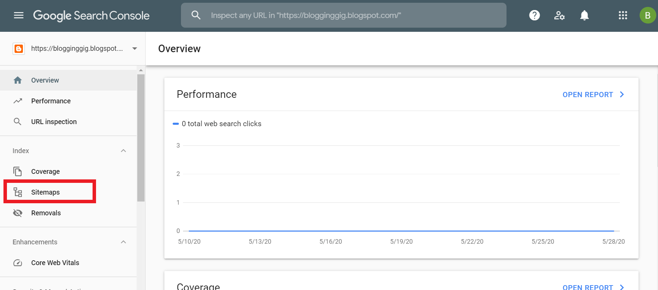The image size is (658, 290).
Task: Collapse the Enhancements section
Action: (x=123, y=242)
